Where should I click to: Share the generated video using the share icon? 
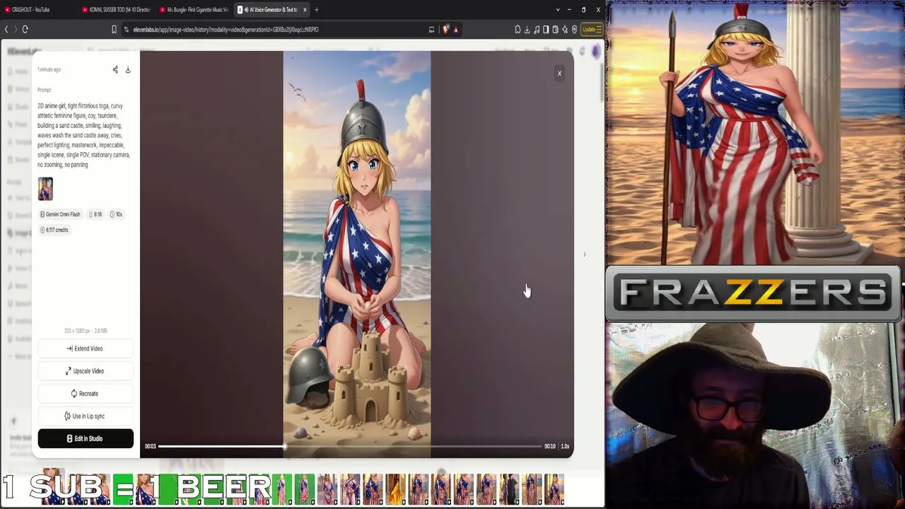(x=115, y=69)
